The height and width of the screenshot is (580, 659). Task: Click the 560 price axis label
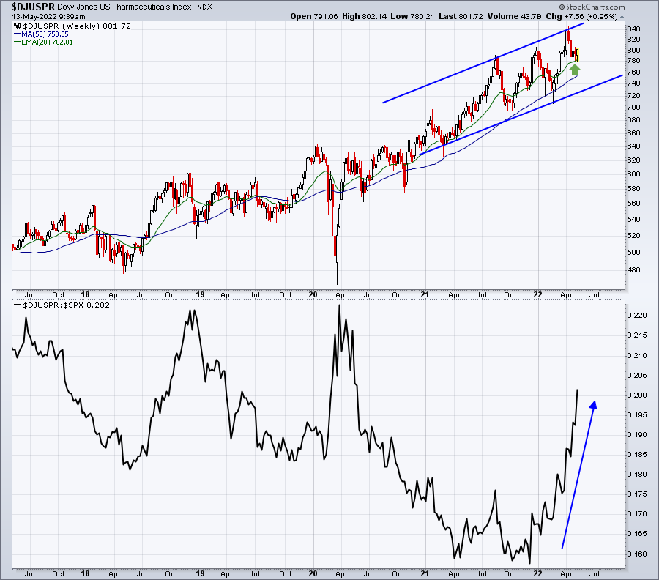pos(633,204)
